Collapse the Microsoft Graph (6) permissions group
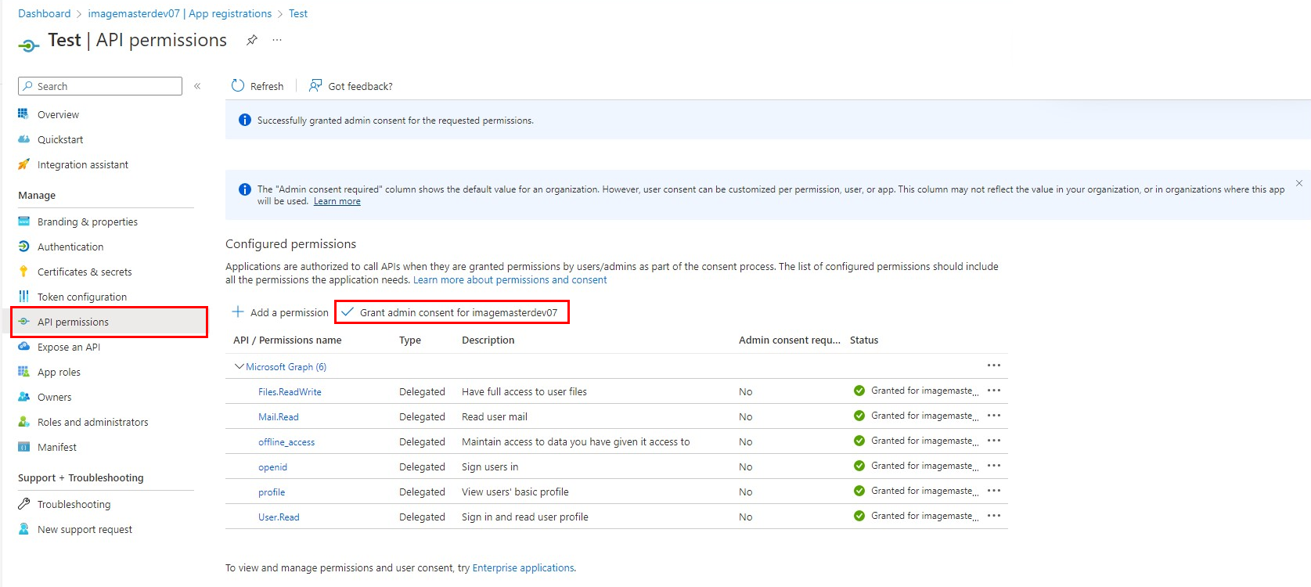Viewport: 1311px width, 587px height. point(240,366)
